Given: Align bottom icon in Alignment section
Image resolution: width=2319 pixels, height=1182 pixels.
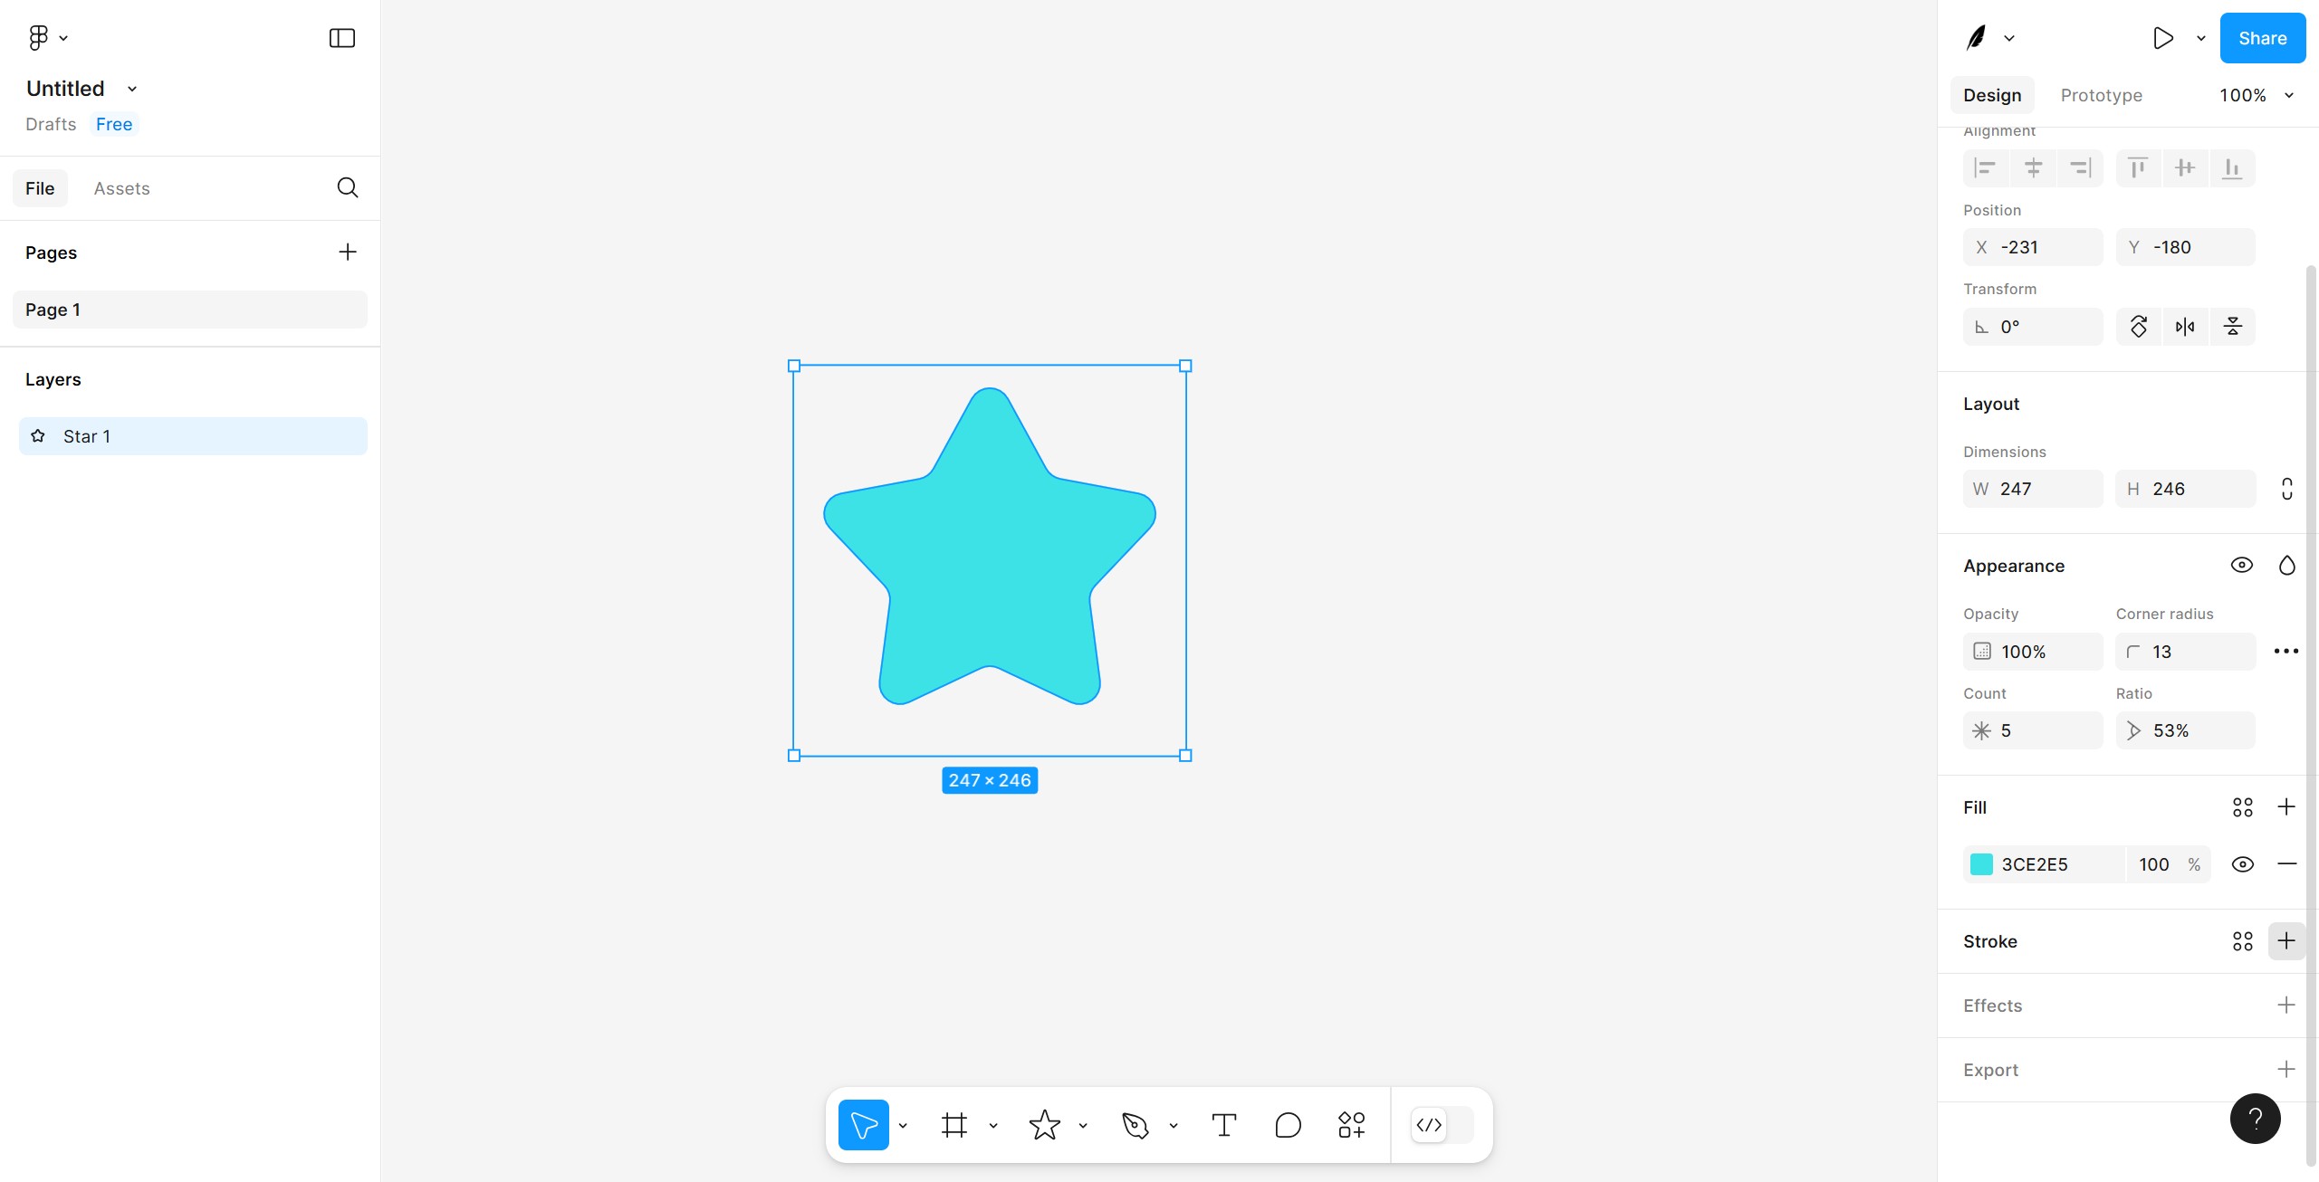Looking at the screenshot, I should pos(2232,168).
